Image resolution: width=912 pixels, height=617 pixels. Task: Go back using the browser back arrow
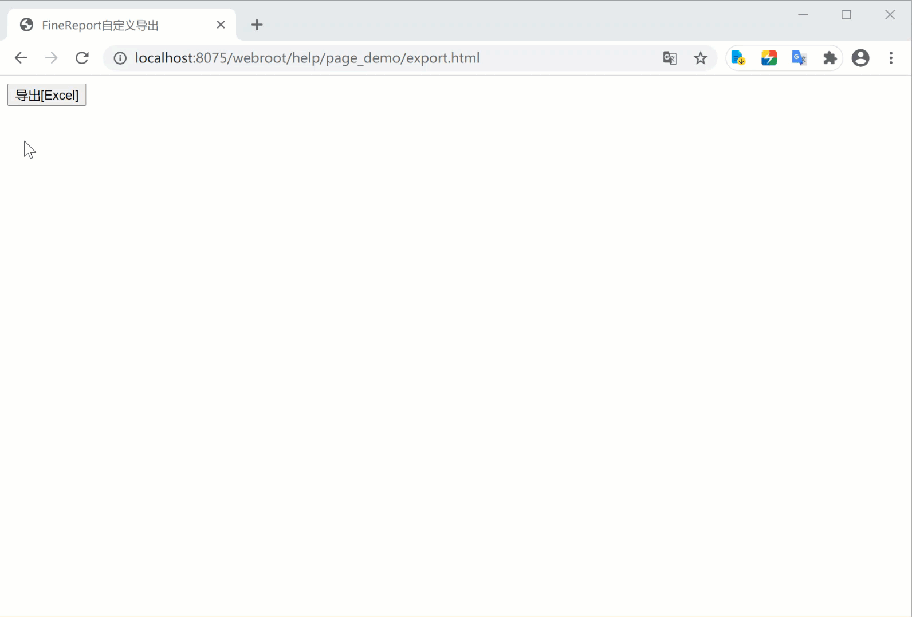tap(21, 58)
